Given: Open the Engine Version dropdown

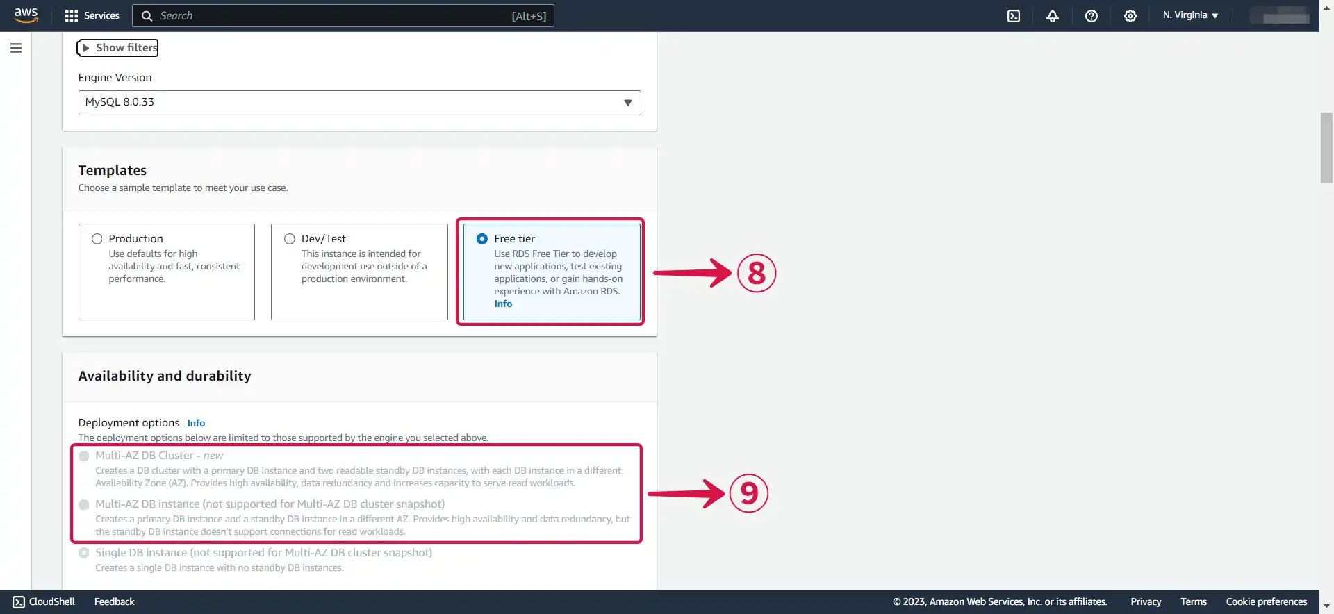Looking at the screenshot, I should click(x=359, y=103).
